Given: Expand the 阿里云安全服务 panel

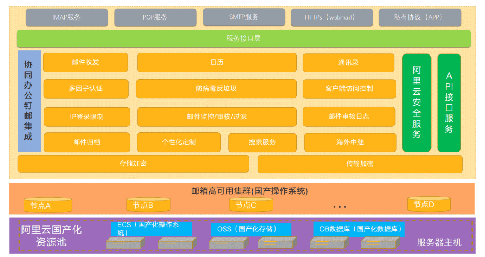Looking at the screenshot, I should point(417,102).
